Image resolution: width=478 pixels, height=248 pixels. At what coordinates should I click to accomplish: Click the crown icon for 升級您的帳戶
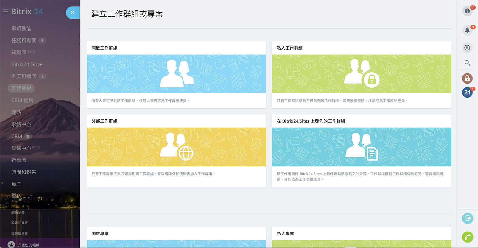point(11,244)
